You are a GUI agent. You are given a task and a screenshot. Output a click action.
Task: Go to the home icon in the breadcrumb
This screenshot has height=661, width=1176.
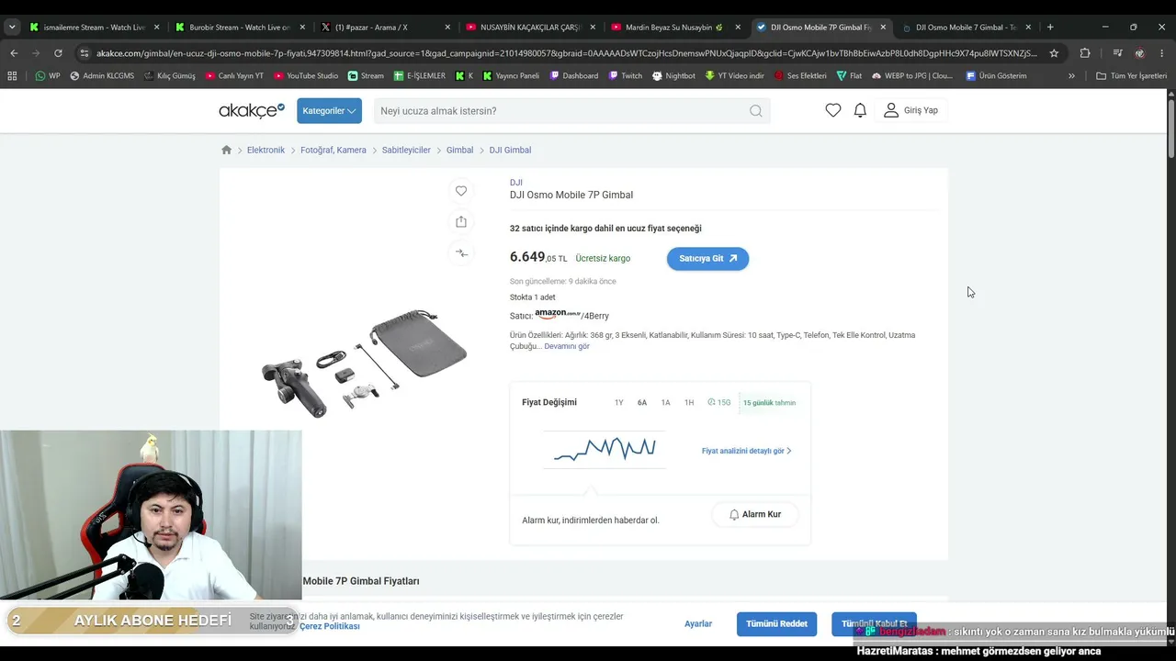point(226,150)
